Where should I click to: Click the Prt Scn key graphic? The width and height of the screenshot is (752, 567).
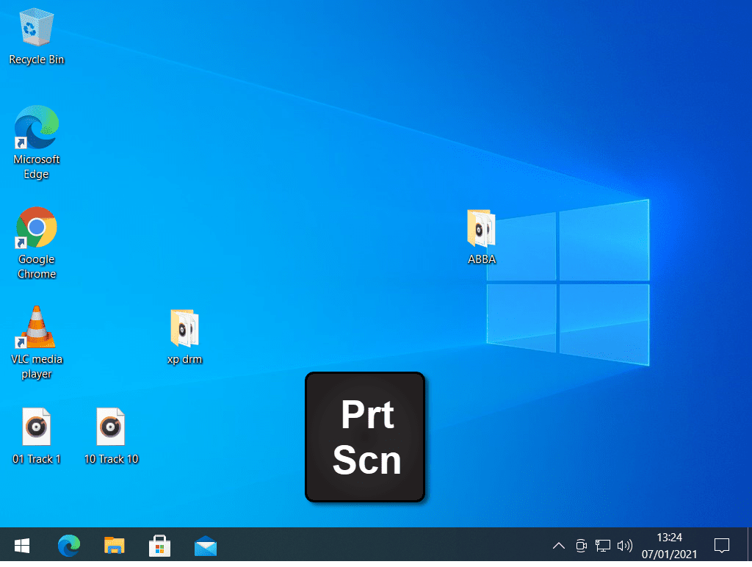pyautogui.click(x=364, y=437)
